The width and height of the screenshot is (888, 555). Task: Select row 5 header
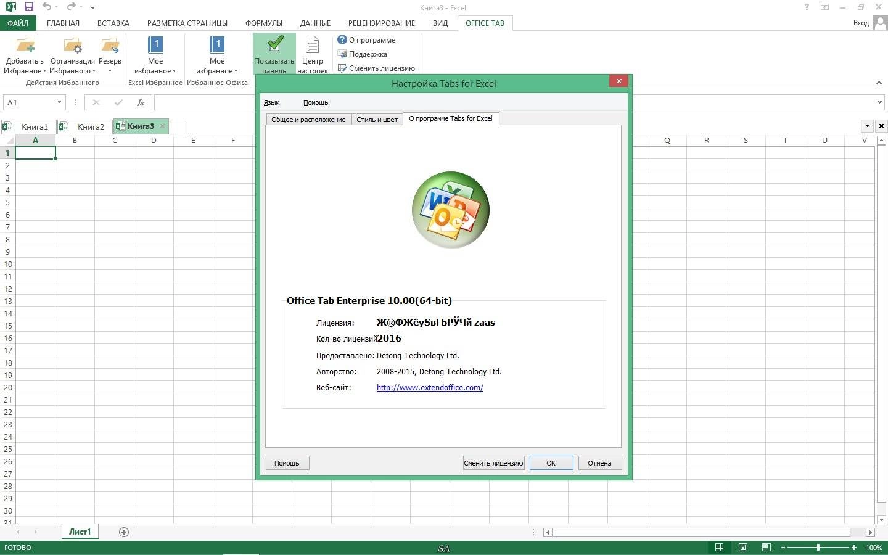tap(7, 202)
